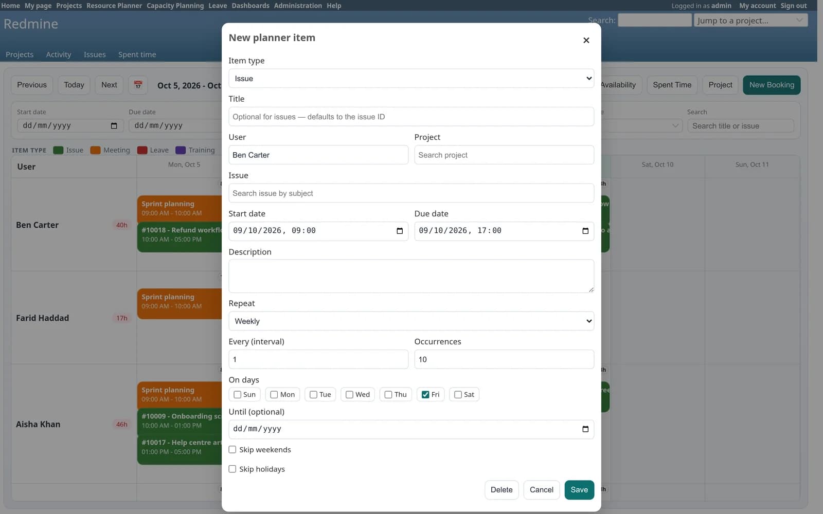Open background Start date filter calendar icon
Screen dimensions: 823x514
tap(114, 126)
